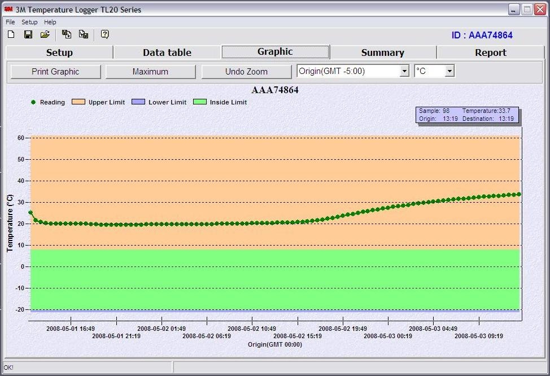The image size is (550, 376).
Task: Click the Sample 98 info box
Action: pyautogui.click(x=467, y=115)
